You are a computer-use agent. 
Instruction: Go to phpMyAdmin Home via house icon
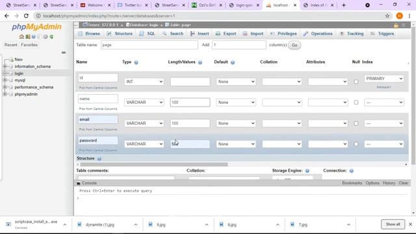(x=21, y=36)
